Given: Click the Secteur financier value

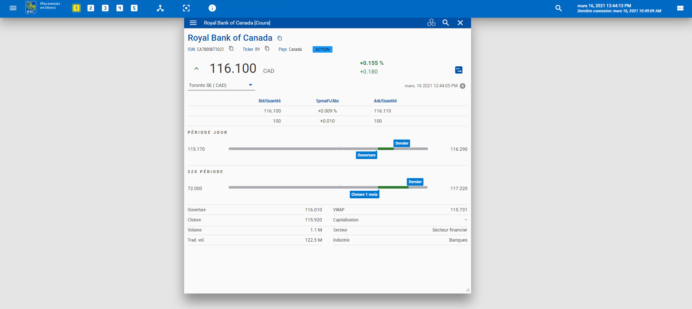Looking at the screenshot, I should click(x=450, y=230).
